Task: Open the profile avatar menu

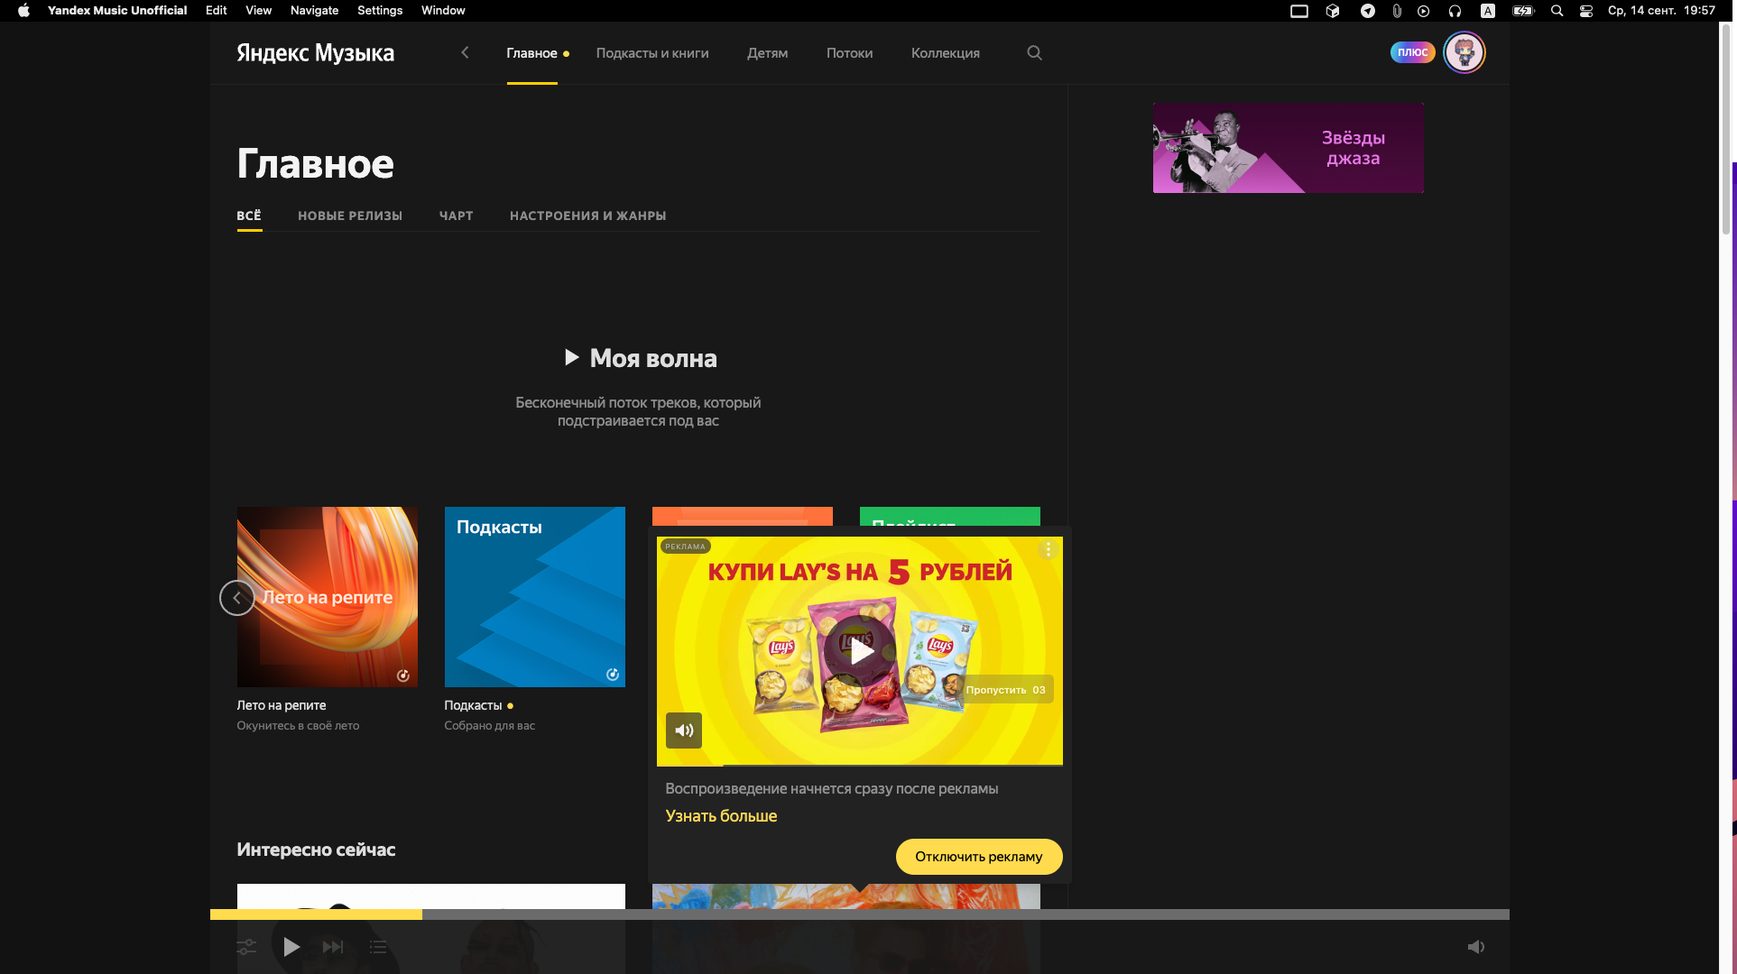Action: tap(1464, 52)
